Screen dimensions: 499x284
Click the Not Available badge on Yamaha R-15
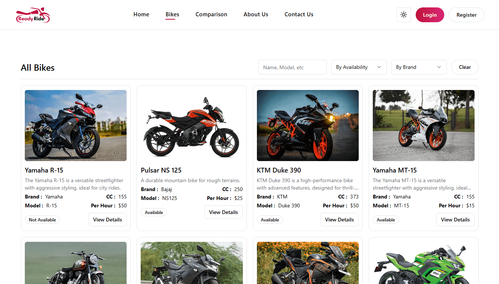(x=42, y=220)
